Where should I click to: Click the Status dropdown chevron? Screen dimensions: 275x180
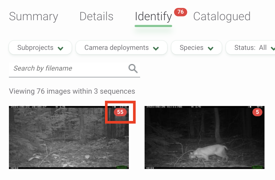click(273, 48)
